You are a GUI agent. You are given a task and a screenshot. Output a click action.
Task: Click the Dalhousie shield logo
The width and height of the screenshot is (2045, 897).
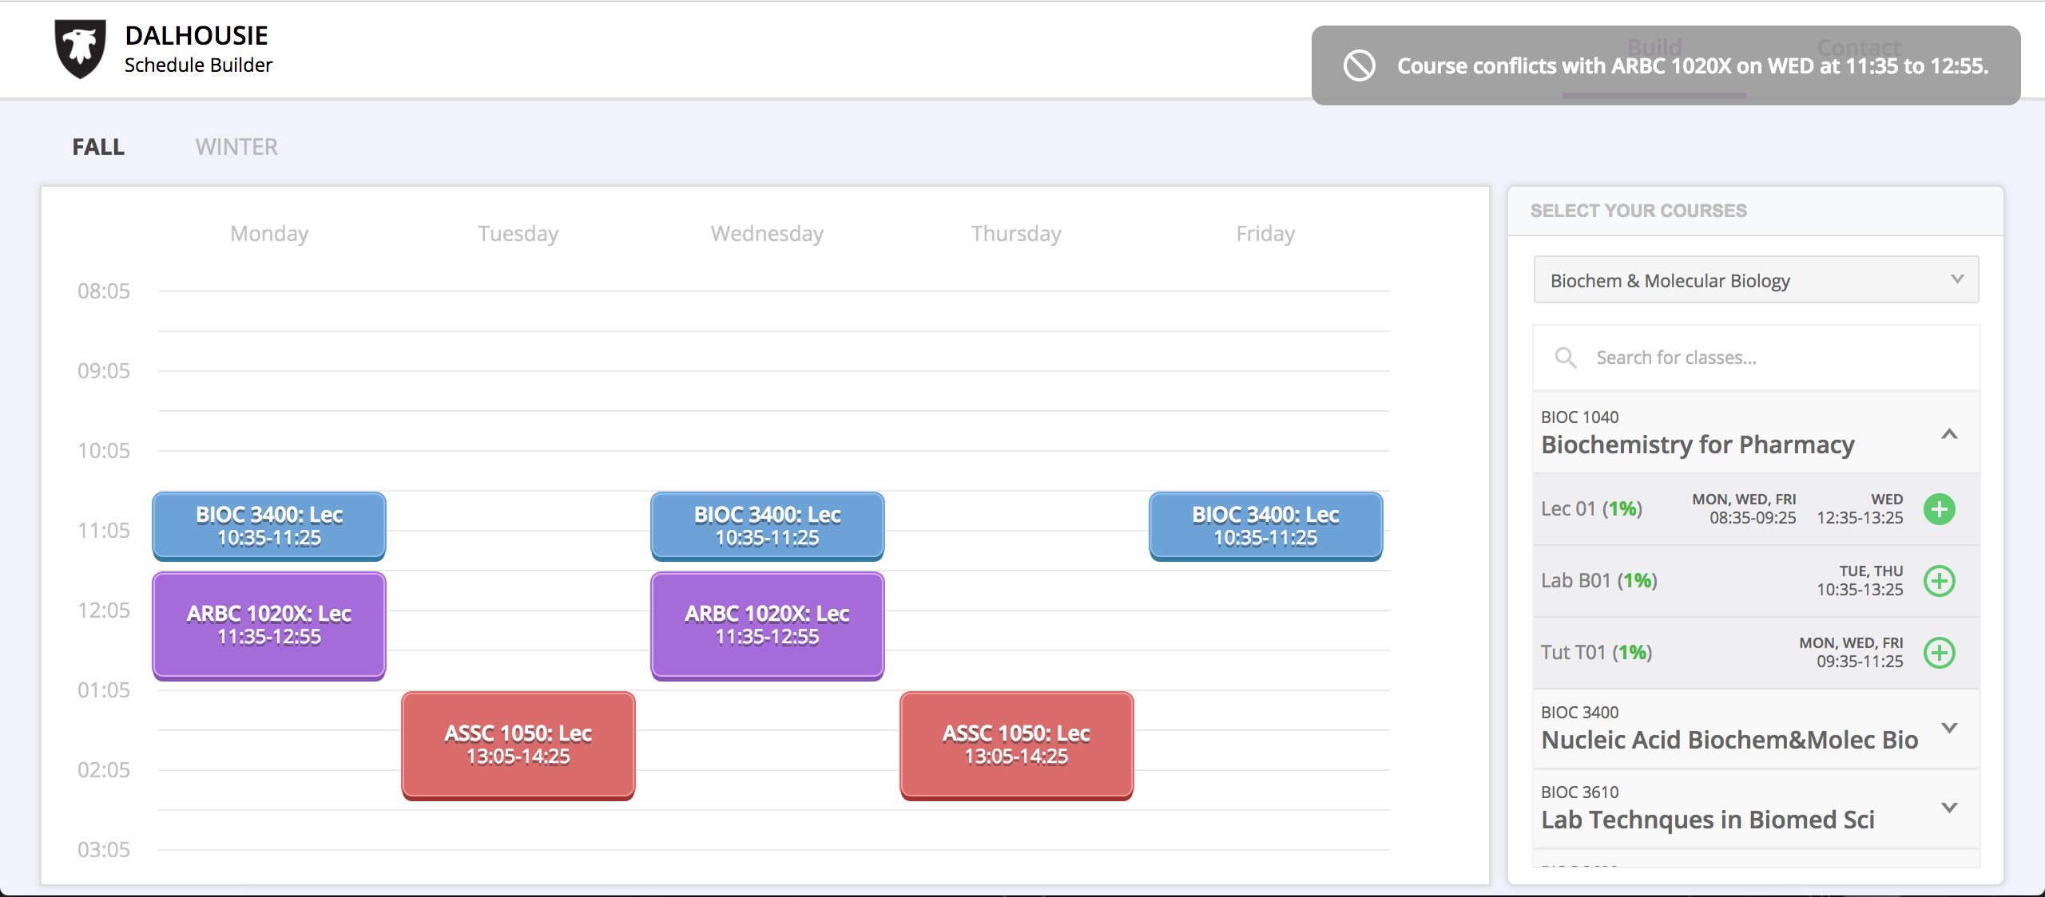80,49
